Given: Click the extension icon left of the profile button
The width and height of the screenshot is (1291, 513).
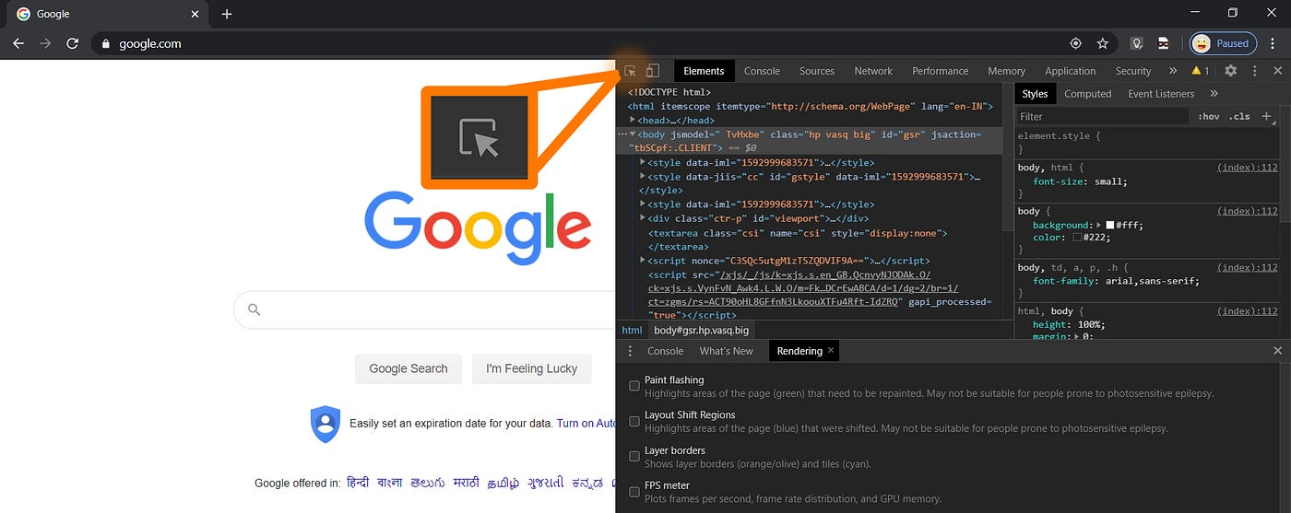Looking at the screenshot, I should [x=1164, y=43].
